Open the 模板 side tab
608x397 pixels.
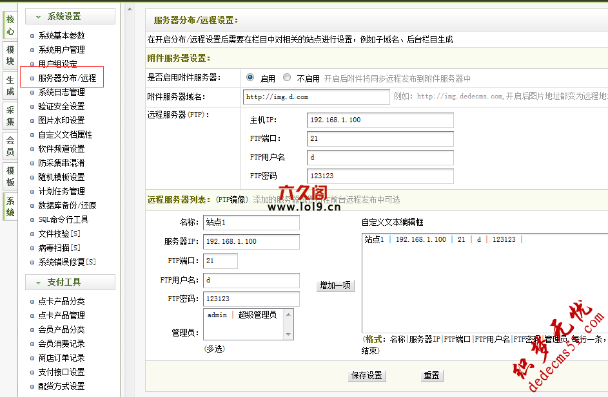[x=10, y=177]
